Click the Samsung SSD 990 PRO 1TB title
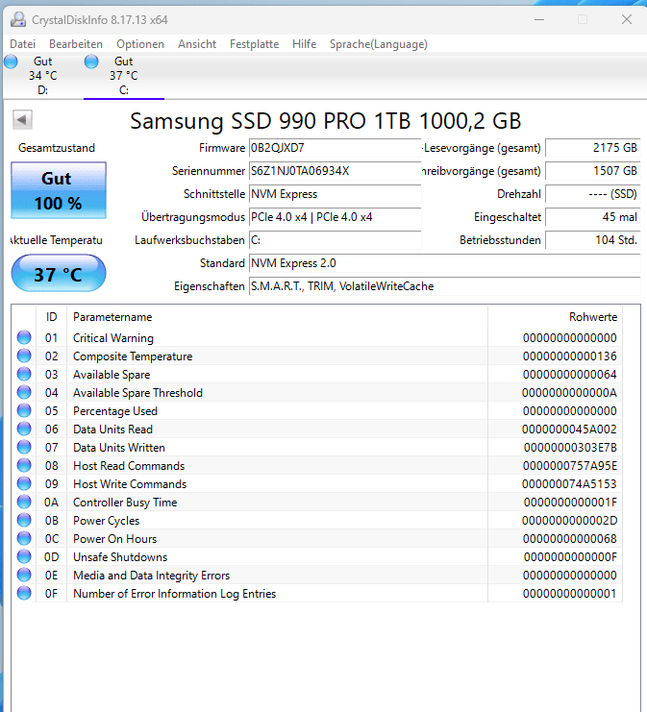 click(x=325, y=121)
